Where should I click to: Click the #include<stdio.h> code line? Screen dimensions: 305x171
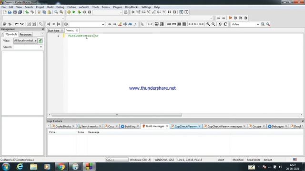pyautogui.click(x=83, y=36)
